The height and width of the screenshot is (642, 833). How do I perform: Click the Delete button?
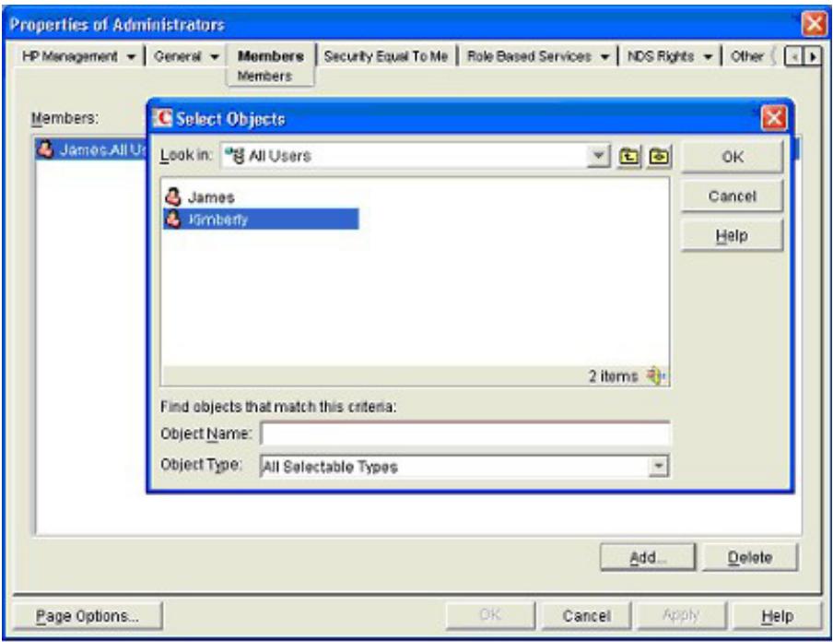(750, 557)
